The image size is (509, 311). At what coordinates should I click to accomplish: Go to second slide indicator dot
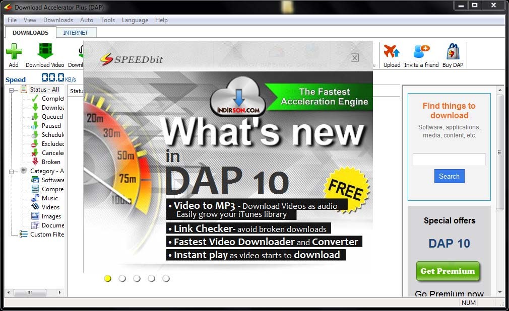pyautogui.click(x=122, y=279)
